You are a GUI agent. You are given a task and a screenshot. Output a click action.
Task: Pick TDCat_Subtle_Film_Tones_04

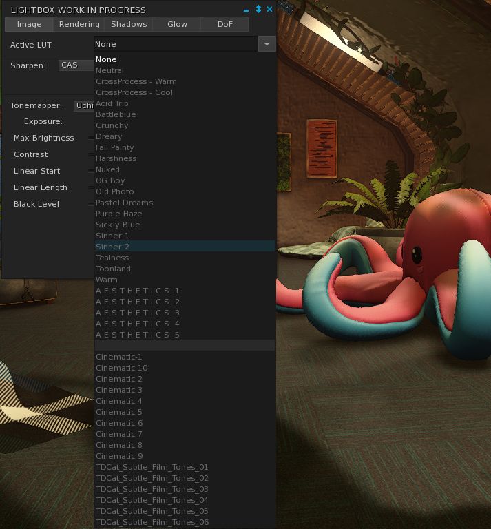[x=185, y=500]
